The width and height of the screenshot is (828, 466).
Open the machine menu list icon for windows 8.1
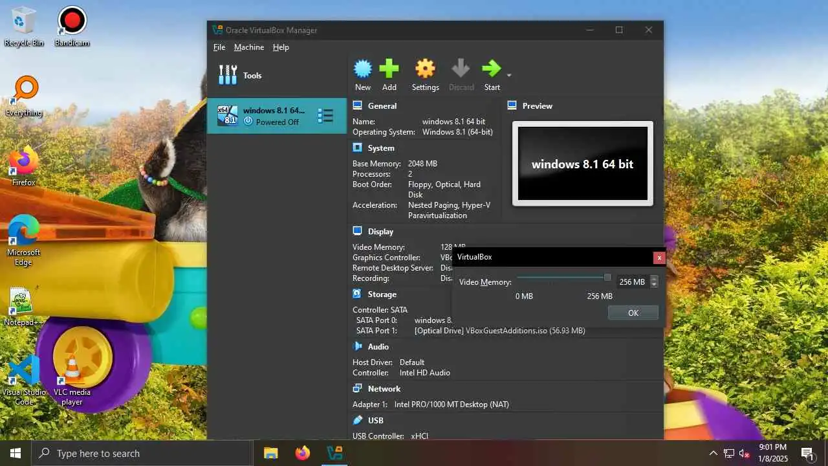[325, 116]
